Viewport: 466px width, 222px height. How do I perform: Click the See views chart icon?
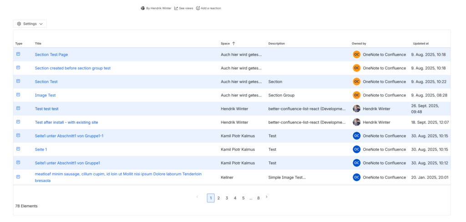176,8
